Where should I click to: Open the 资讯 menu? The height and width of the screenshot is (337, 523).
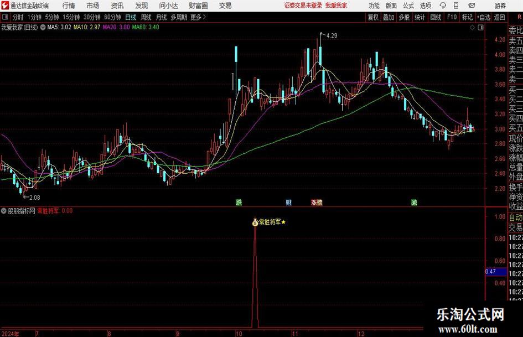point(117,6)
